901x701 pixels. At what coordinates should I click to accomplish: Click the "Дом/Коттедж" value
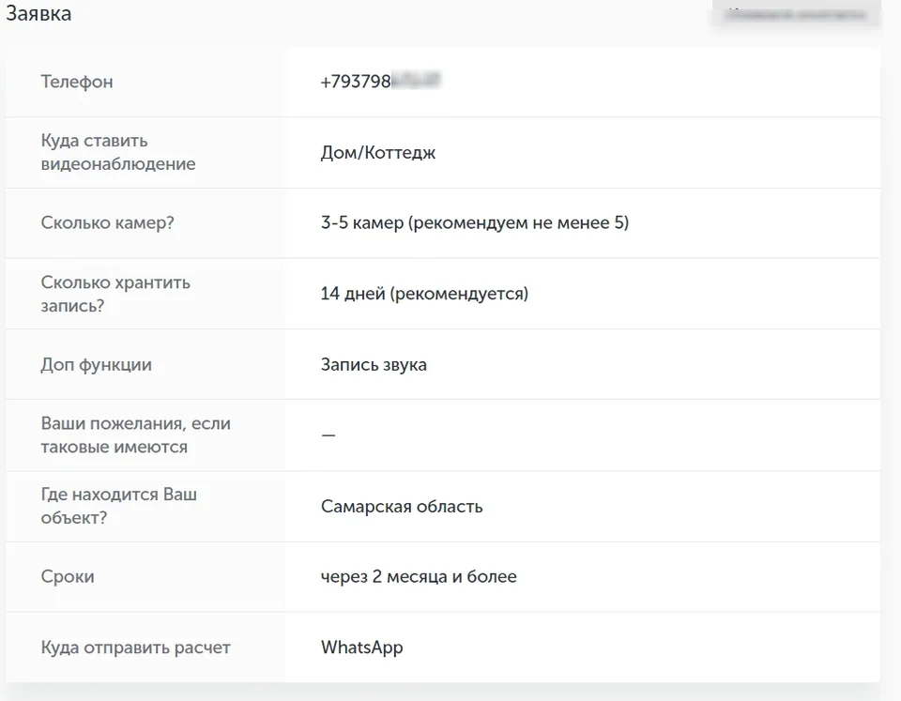point(377,152)
